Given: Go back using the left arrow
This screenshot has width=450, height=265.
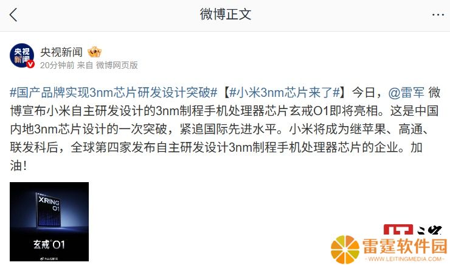Looking at the screenshot, I should 13,15.
